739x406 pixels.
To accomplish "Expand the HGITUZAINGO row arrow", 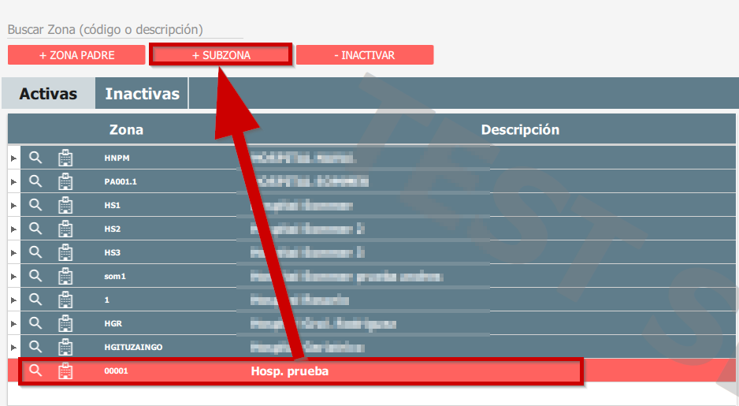I will 13,348.
